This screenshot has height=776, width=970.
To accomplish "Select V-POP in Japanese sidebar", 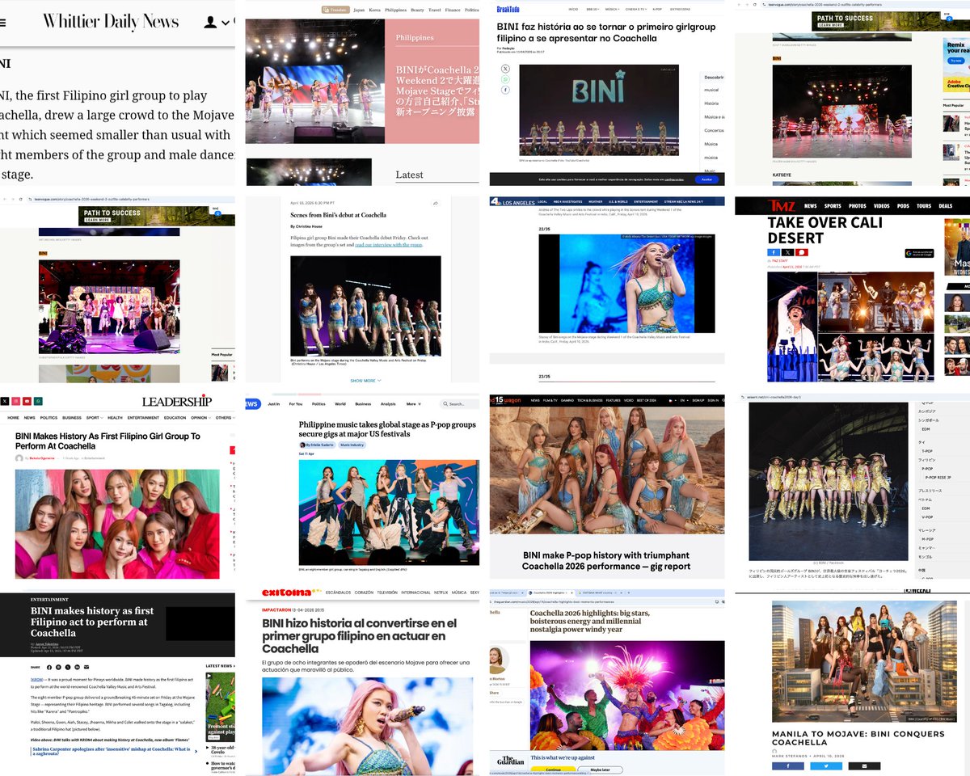I will point(927,517).
